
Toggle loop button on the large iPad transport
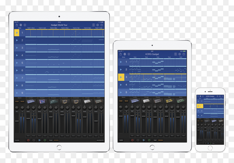pyautogui.click(x=45, y=140)
